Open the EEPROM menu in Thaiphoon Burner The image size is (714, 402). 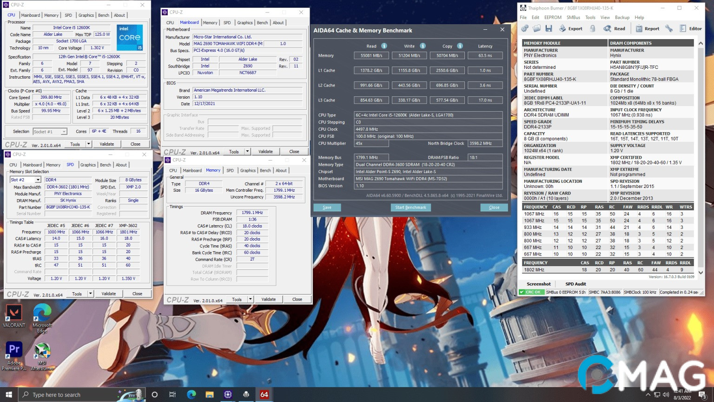click(553, 18)
